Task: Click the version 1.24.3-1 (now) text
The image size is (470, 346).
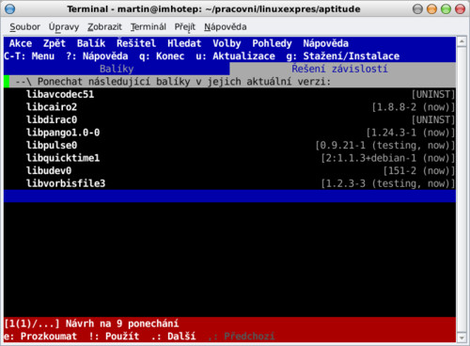Action: 410,133
